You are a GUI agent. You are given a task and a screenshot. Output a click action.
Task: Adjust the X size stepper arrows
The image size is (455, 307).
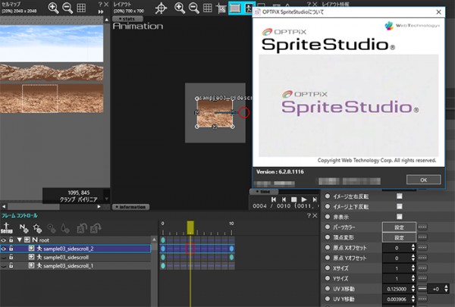[413, 268]
